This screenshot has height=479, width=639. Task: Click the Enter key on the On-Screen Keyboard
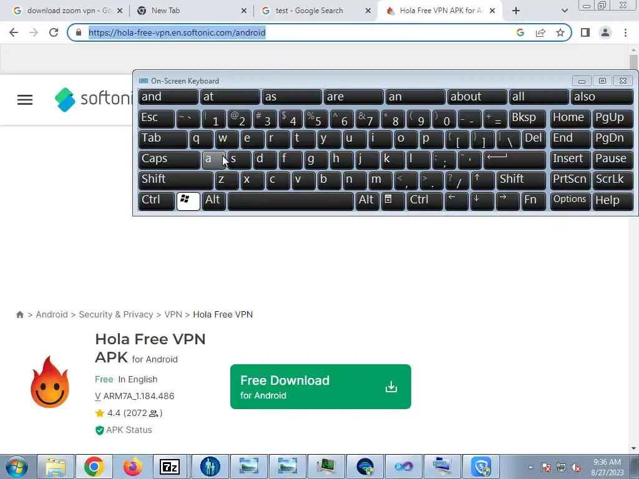coord(515,160)
